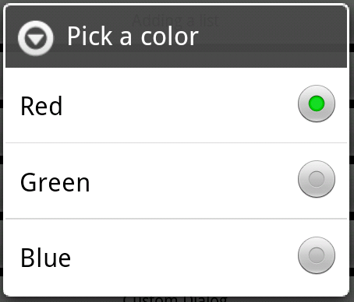Click the dimmed "Adding a list" text behind the dialog
354x302 pixels.
click(x=175, y=20)
